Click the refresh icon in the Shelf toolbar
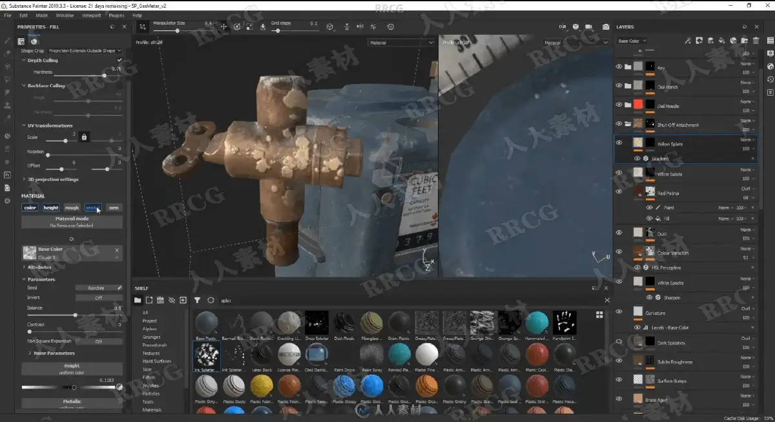Image resolution: width=775 pixels, height=422 pixels. [x=211, y=301]
